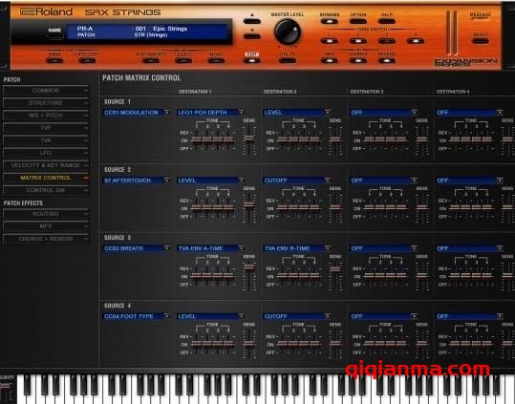Image resolution: width=515 pixels, height=404 pixels.
Task: Toggle the CHORUS effect switch
Action: tap(357, 60)
